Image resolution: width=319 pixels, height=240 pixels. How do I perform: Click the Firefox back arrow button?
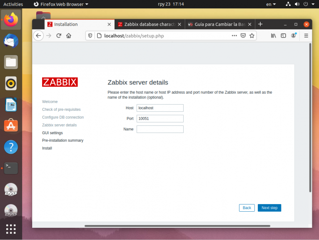(38, 36)
